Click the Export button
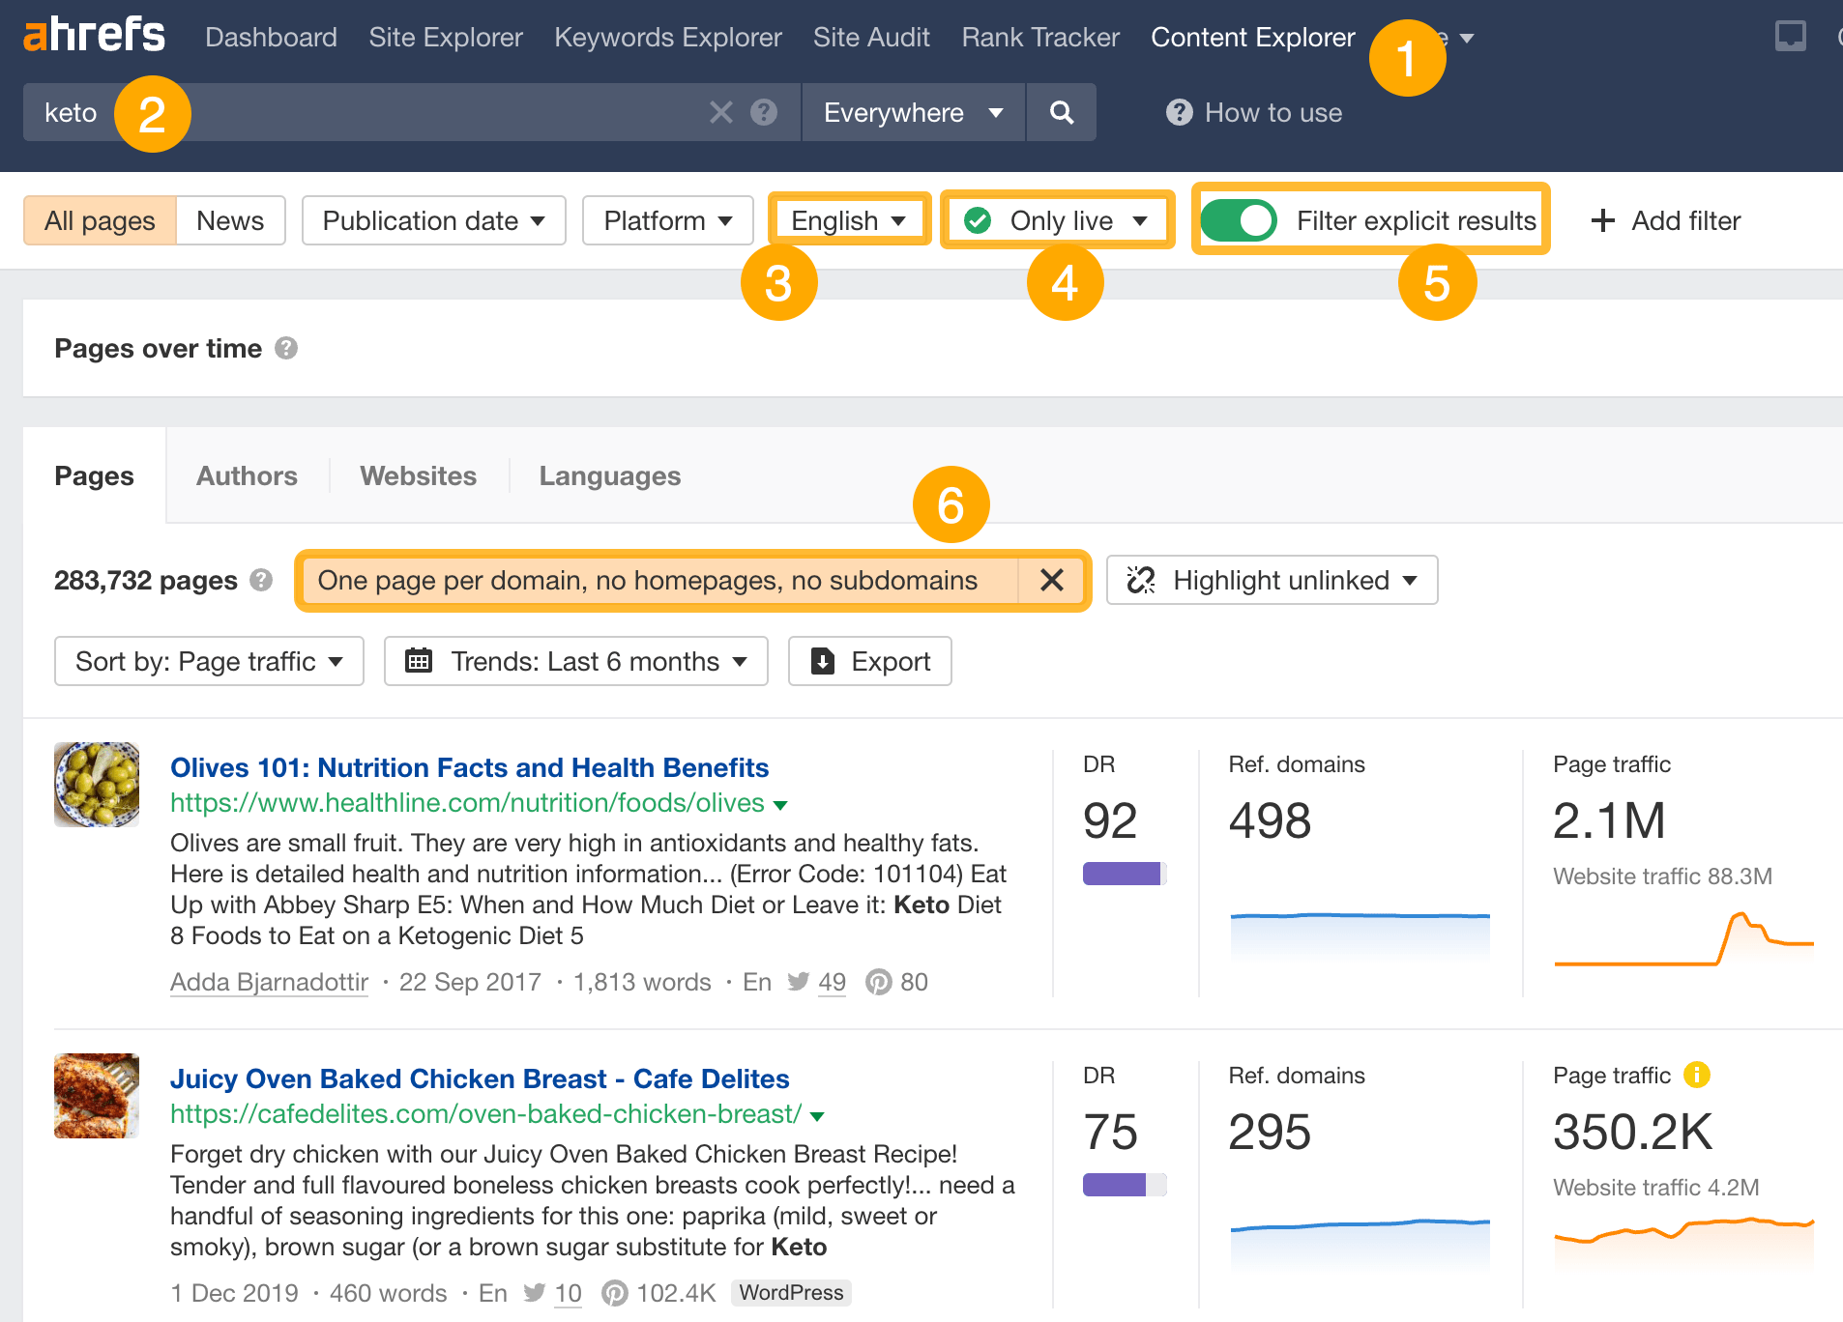The height and width of the screenshot is (1322, 1843). (869, 661)
